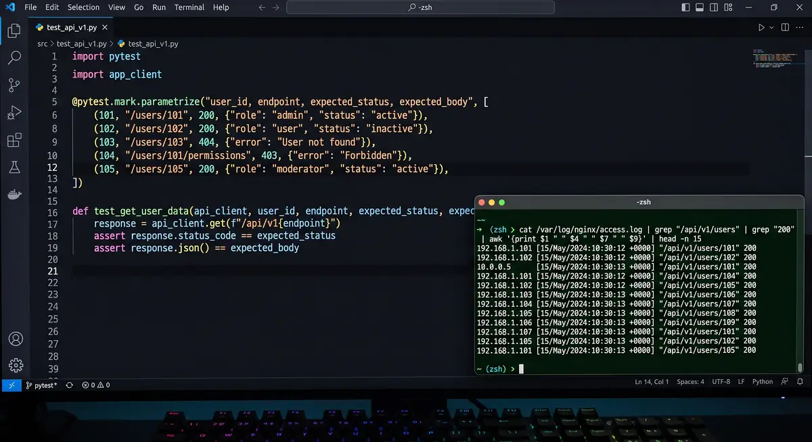Image resolution: width=812 pixels, height=442 pixels.
Task: Go back with the left arrow
Action: (x=262, y=7)
